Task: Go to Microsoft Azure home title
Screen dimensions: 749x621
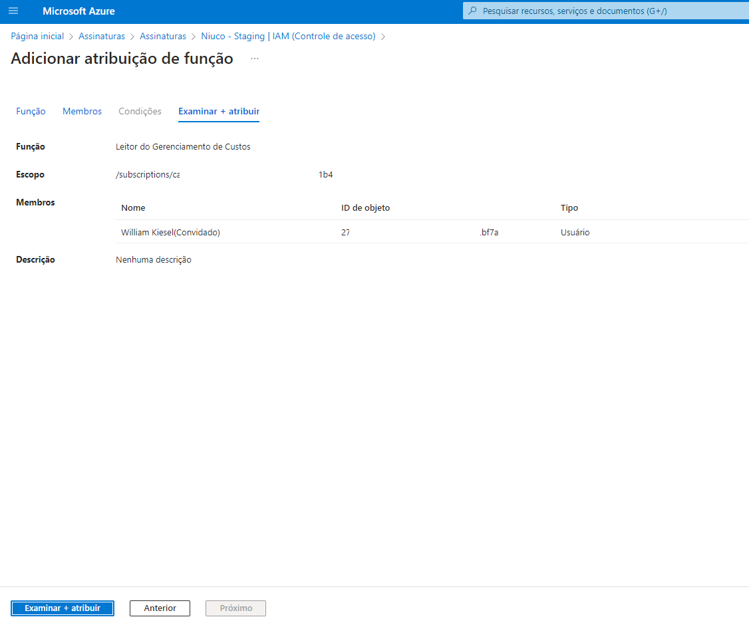Action: (x=78, y=11)
